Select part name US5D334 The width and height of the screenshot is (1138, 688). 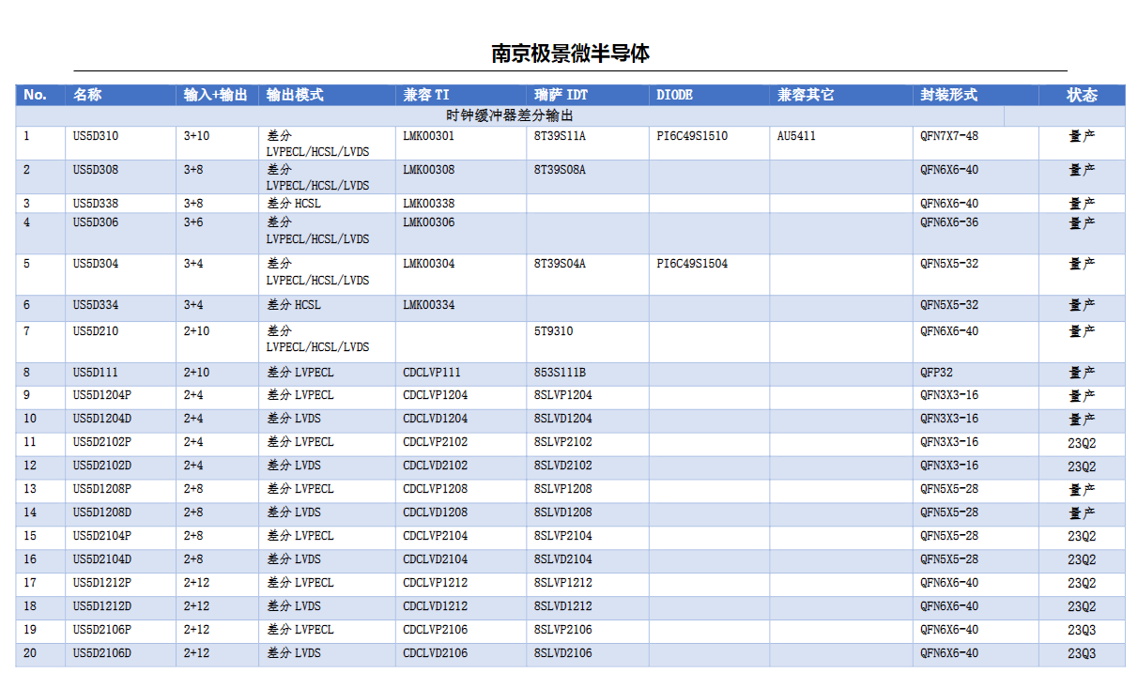click(x=96, y=305)
